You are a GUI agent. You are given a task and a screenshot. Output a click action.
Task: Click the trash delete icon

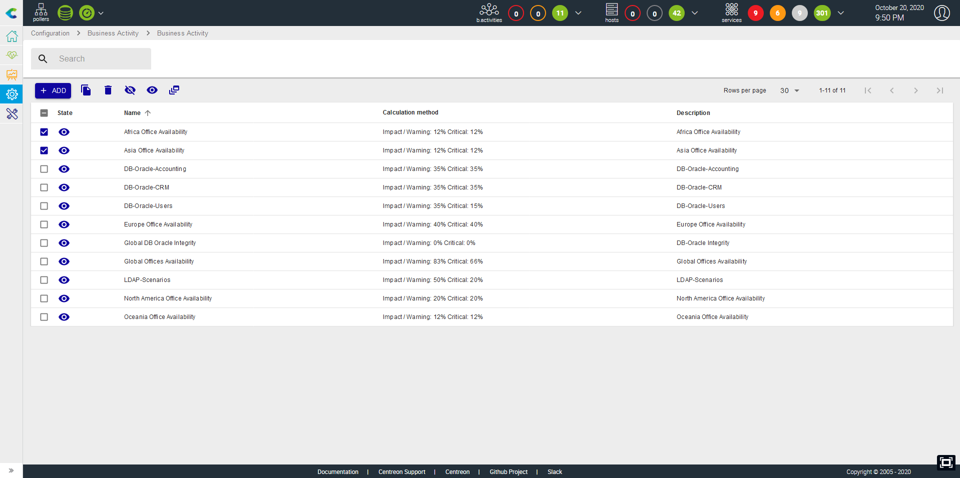108,90
